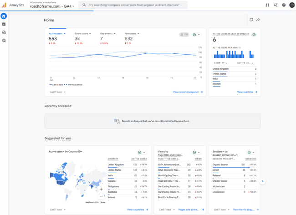Click Organic Social sessions row
296x215 pixels.
(235, 181)
